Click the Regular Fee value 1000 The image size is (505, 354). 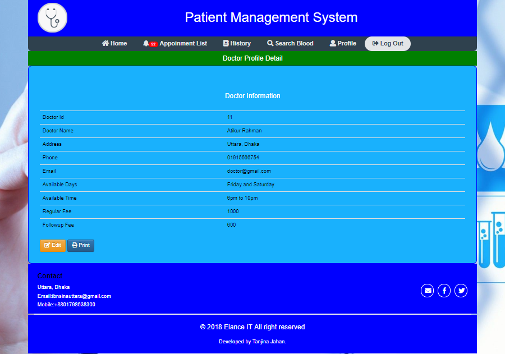click(x=233, y=212)
